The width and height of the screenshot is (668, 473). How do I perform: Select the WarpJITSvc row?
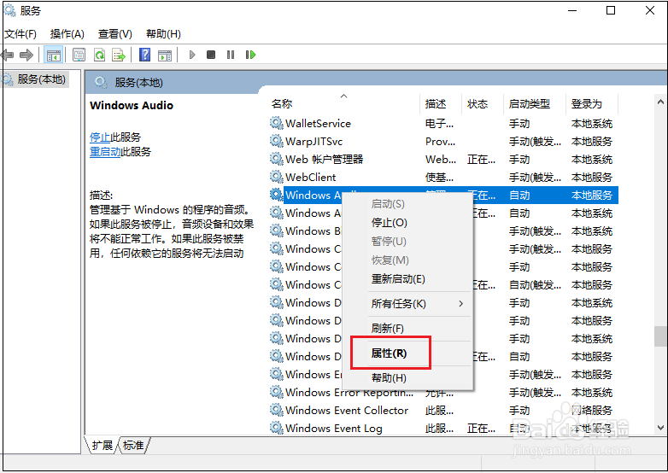(x=443, y=142)
